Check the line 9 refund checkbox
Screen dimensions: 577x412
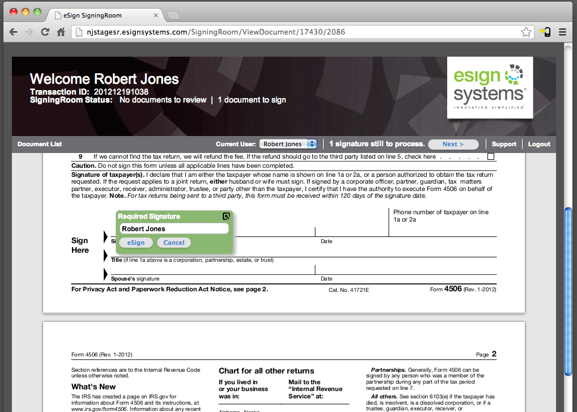tap(491, 156)
